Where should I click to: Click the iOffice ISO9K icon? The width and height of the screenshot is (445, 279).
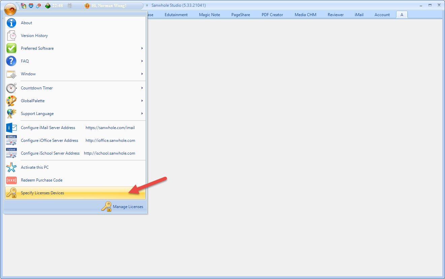pyautogui.click(x=11, y=141)
